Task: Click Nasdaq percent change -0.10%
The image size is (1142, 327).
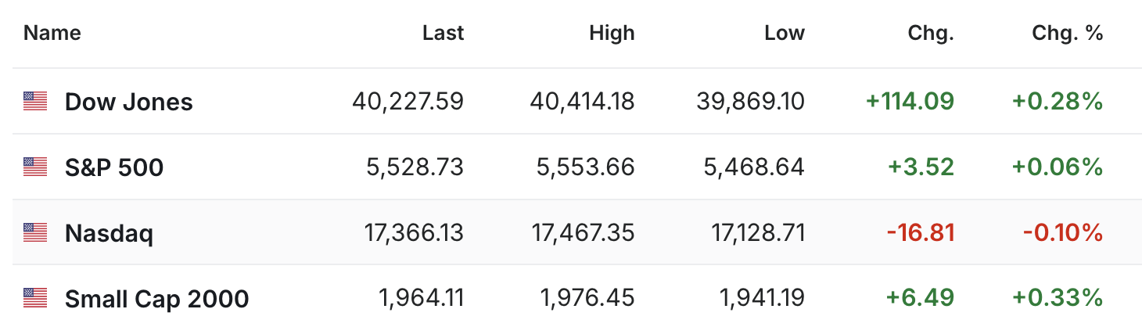Action: (x=1063, y=232)
